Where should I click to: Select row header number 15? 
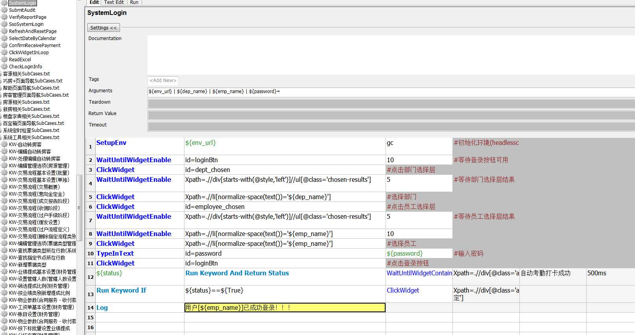tap(90, 317)
